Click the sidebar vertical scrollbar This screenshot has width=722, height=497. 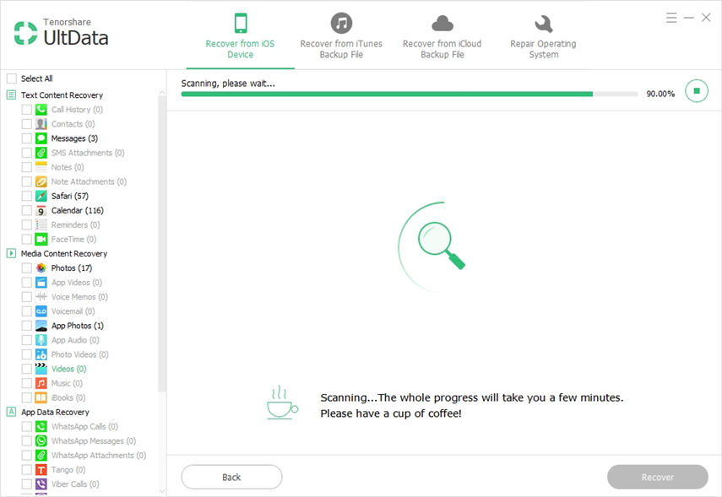(x=161, y=244)
